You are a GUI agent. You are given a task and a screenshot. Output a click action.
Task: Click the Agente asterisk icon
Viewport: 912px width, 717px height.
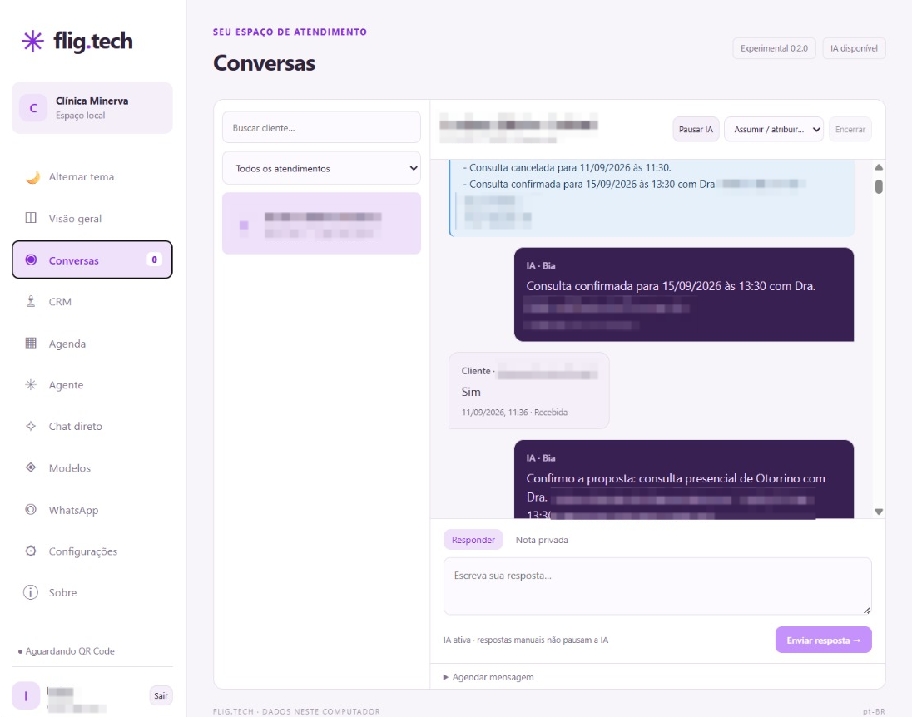click(x=31, y=384)
